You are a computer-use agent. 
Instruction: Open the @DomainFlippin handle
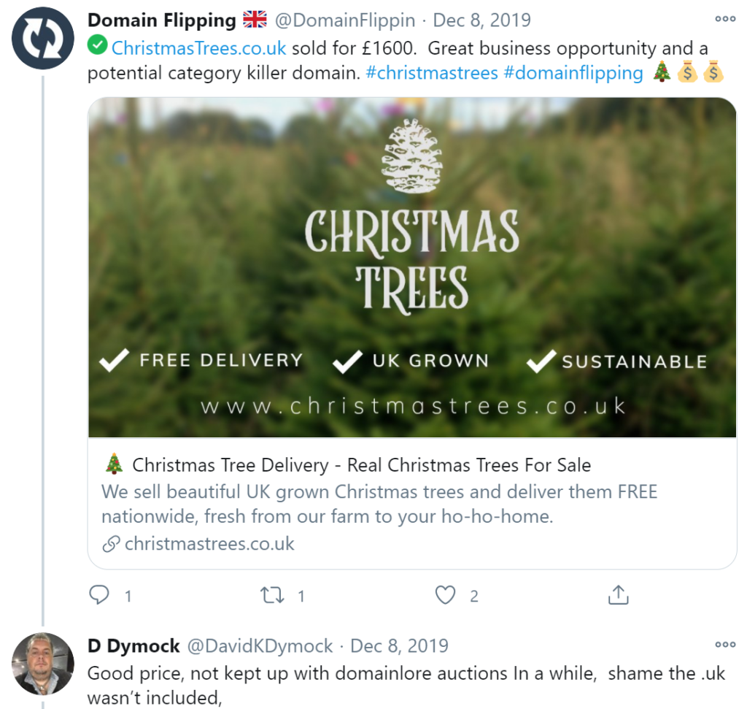(345, 20)
